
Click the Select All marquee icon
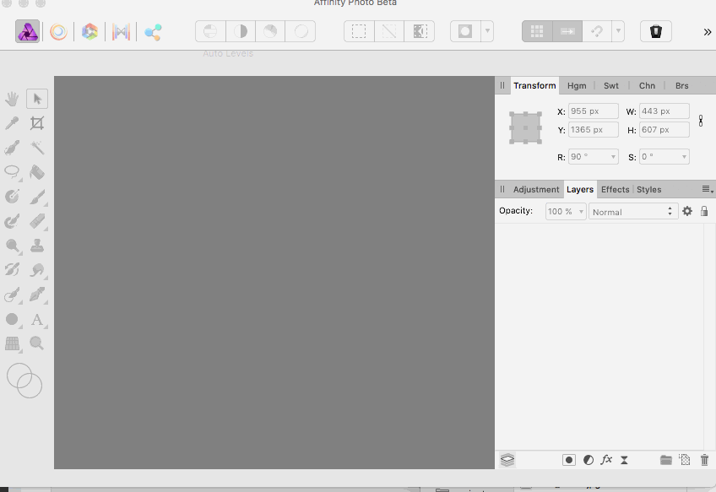pos(359,31)
